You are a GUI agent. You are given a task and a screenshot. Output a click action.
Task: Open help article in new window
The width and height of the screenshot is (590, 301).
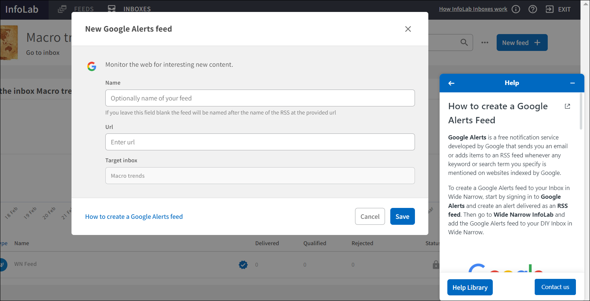[567, 106]
